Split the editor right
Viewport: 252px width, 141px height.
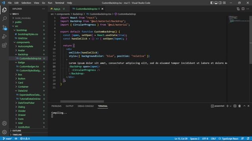243,9
